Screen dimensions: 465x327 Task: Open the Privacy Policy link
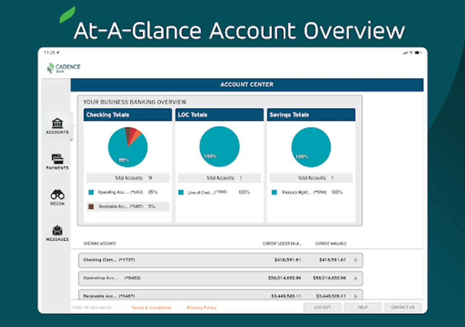[x=202, y=308]
